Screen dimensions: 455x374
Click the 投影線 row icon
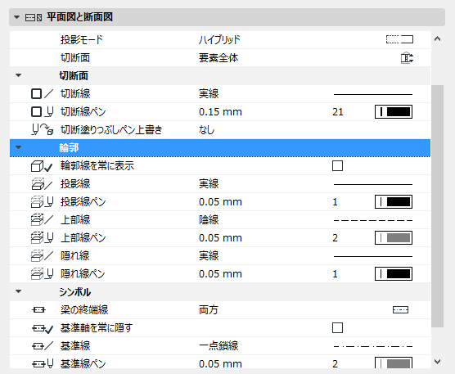pos(42,184)
